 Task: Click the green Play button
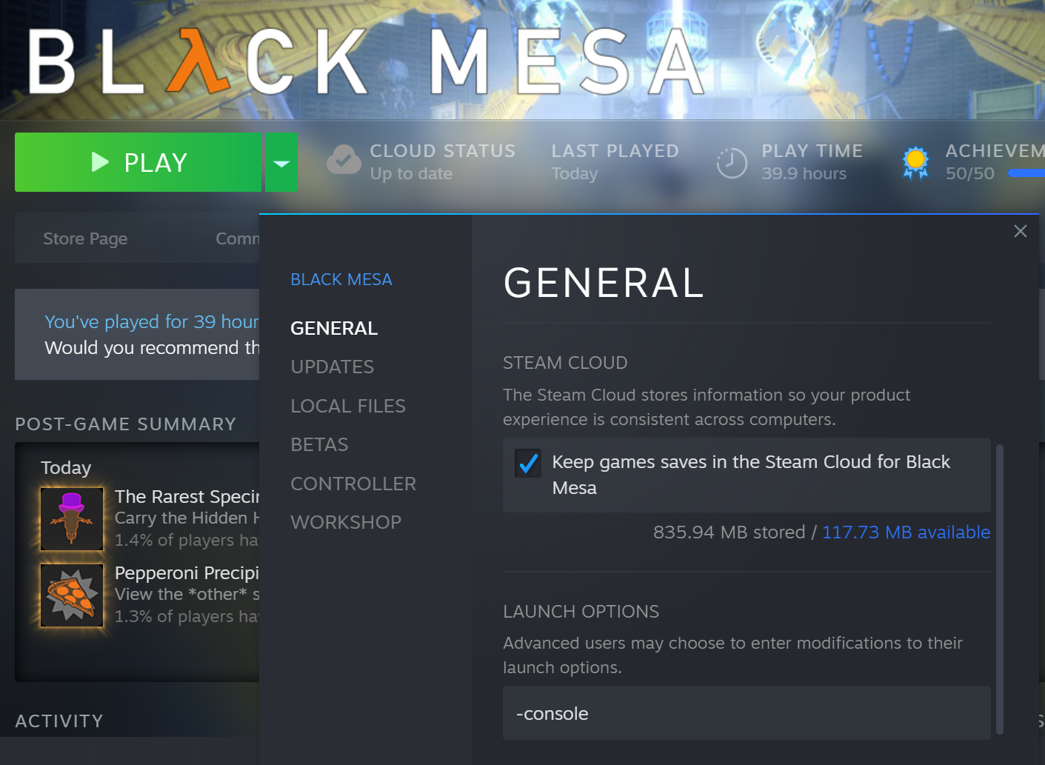coord(138,162)
